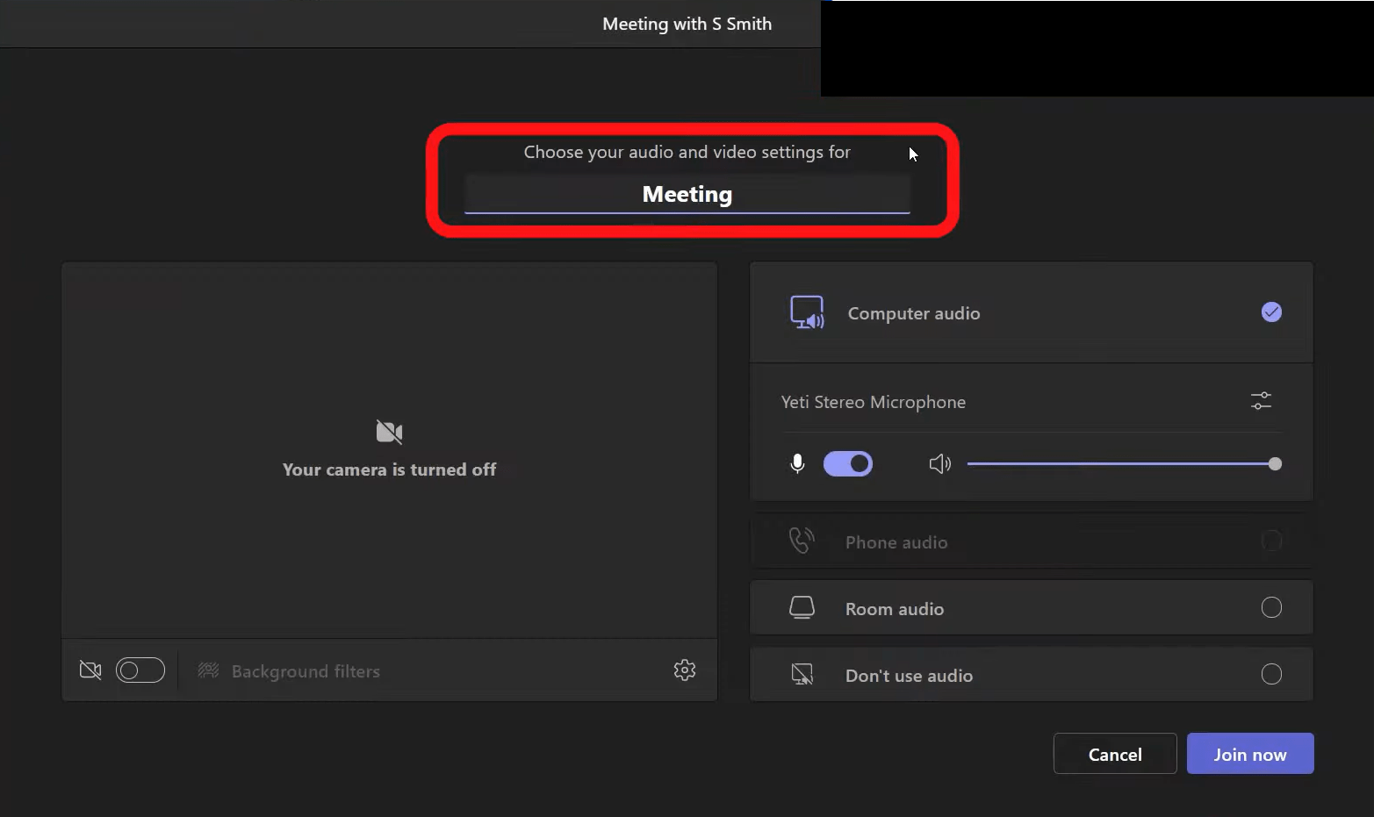Screen dimensions: 1374x817
Task: Click the Computer audio speaker icon
Action: coord(807,312)
